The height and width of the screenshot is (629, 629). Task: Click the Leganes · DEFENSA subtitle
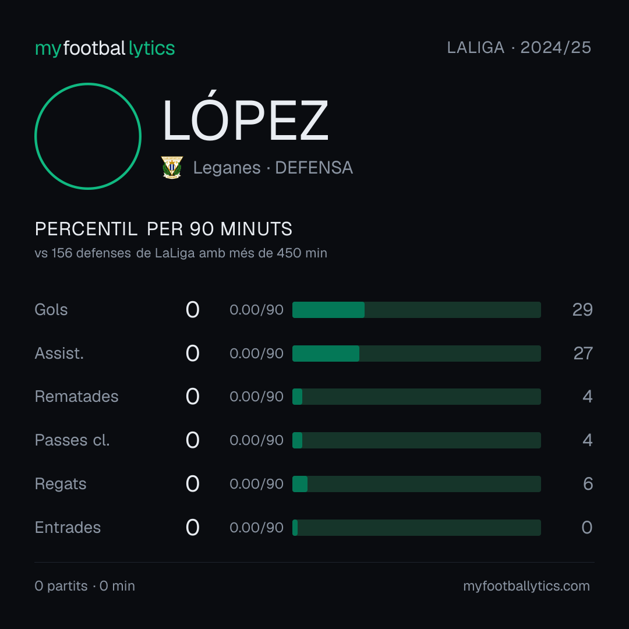[273, 168]
